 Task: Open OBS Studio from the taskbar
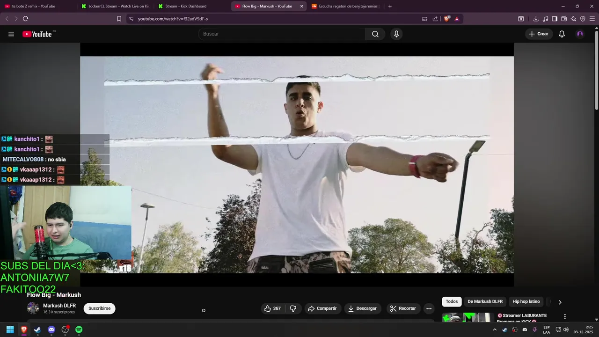65,330
